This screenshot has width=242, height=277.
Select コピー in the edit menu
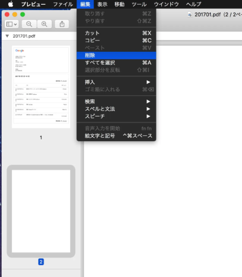click(117, 41)
